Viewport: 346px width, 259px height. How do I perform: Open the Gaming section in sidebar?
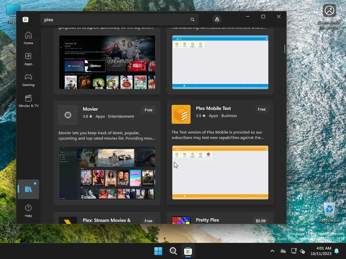click(28, 80)
